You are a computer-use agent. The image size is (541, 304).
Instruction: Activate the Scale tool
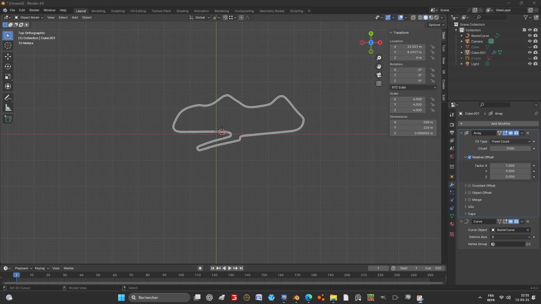click(x=8, y=76)
